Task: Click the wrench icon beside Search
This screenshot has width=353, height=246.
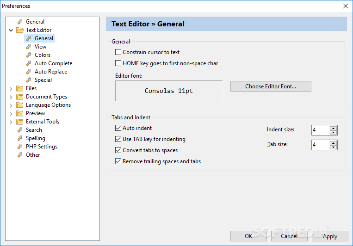Action: [20, 130]
